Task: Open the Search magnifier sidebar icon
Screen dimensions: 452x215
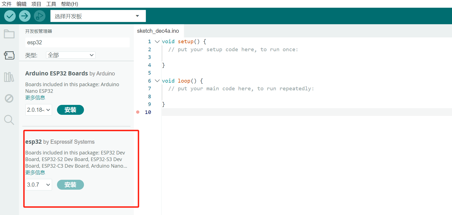Action: coord(9,120)
